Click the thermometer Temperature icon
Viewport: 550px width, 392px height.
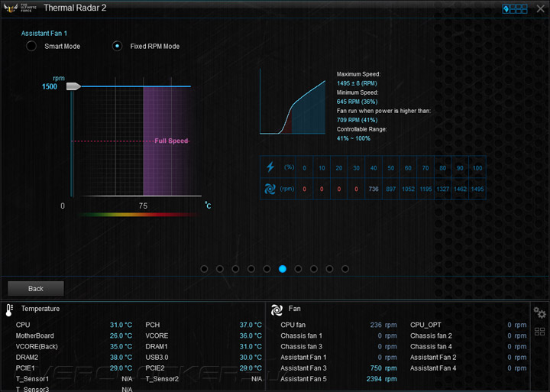pos(9,310)
